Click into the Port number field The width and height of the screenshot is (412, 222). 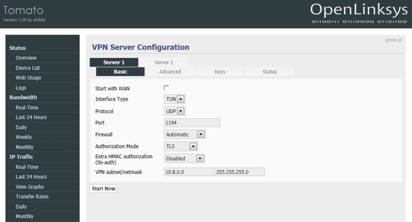(x=192, y=123)
